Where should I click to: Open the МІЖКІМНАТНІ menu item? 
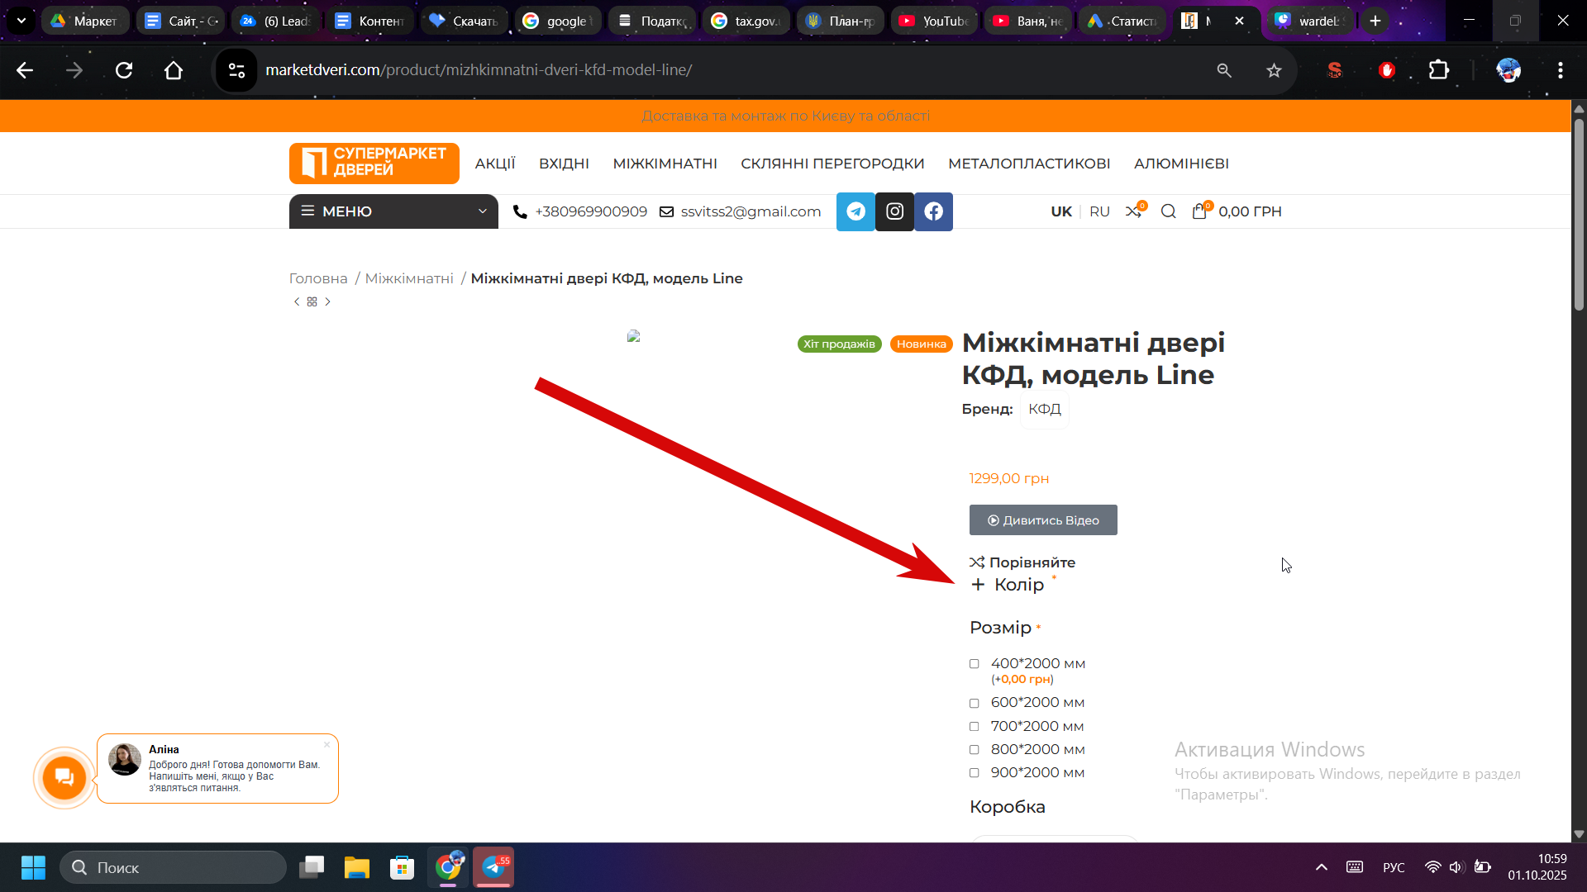tap(665, 164)
